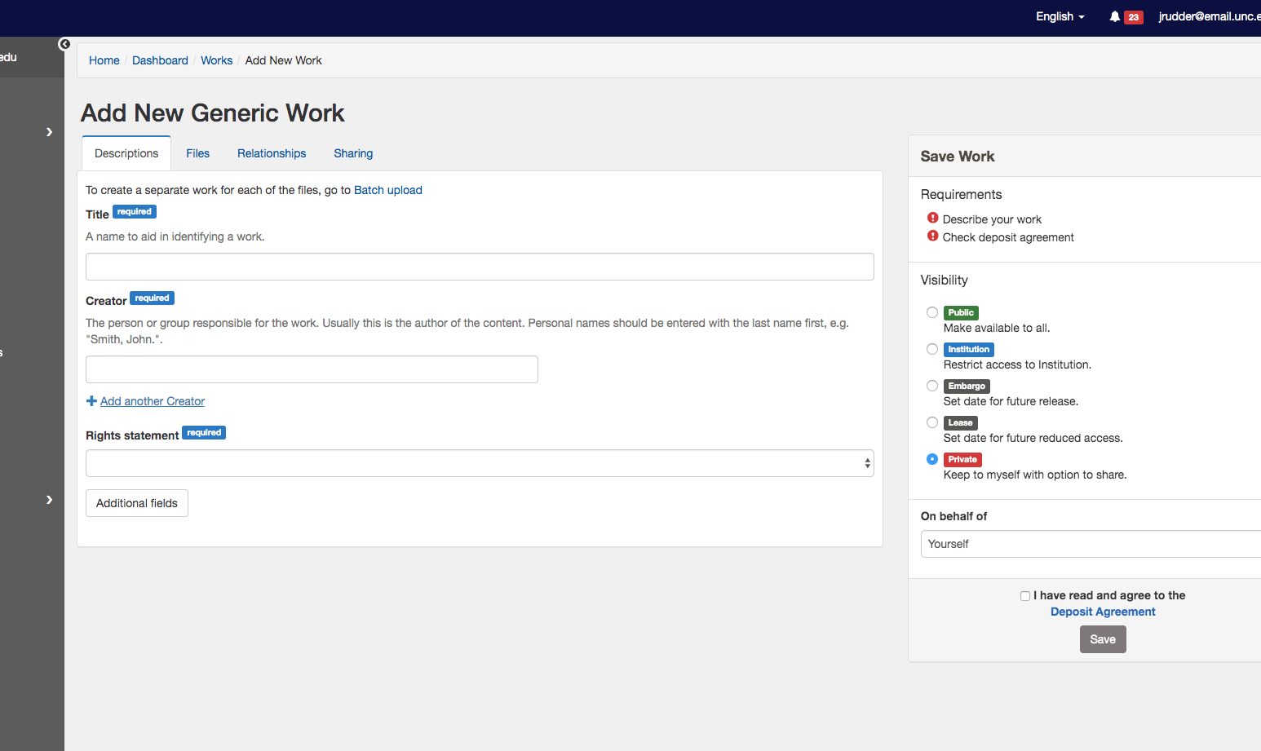Select the Institution visibility option
The image size is (1261, 751).
[x=931, y=349]
